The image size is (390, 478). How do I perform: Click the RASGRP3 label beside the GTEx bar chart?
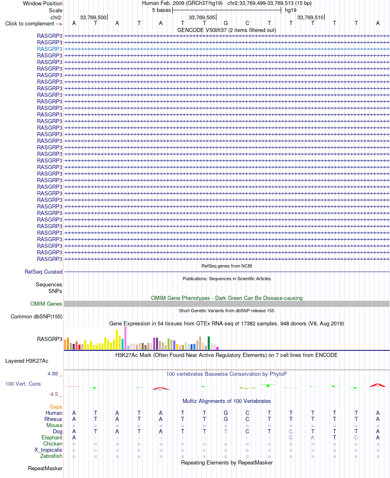coord(50,339)
